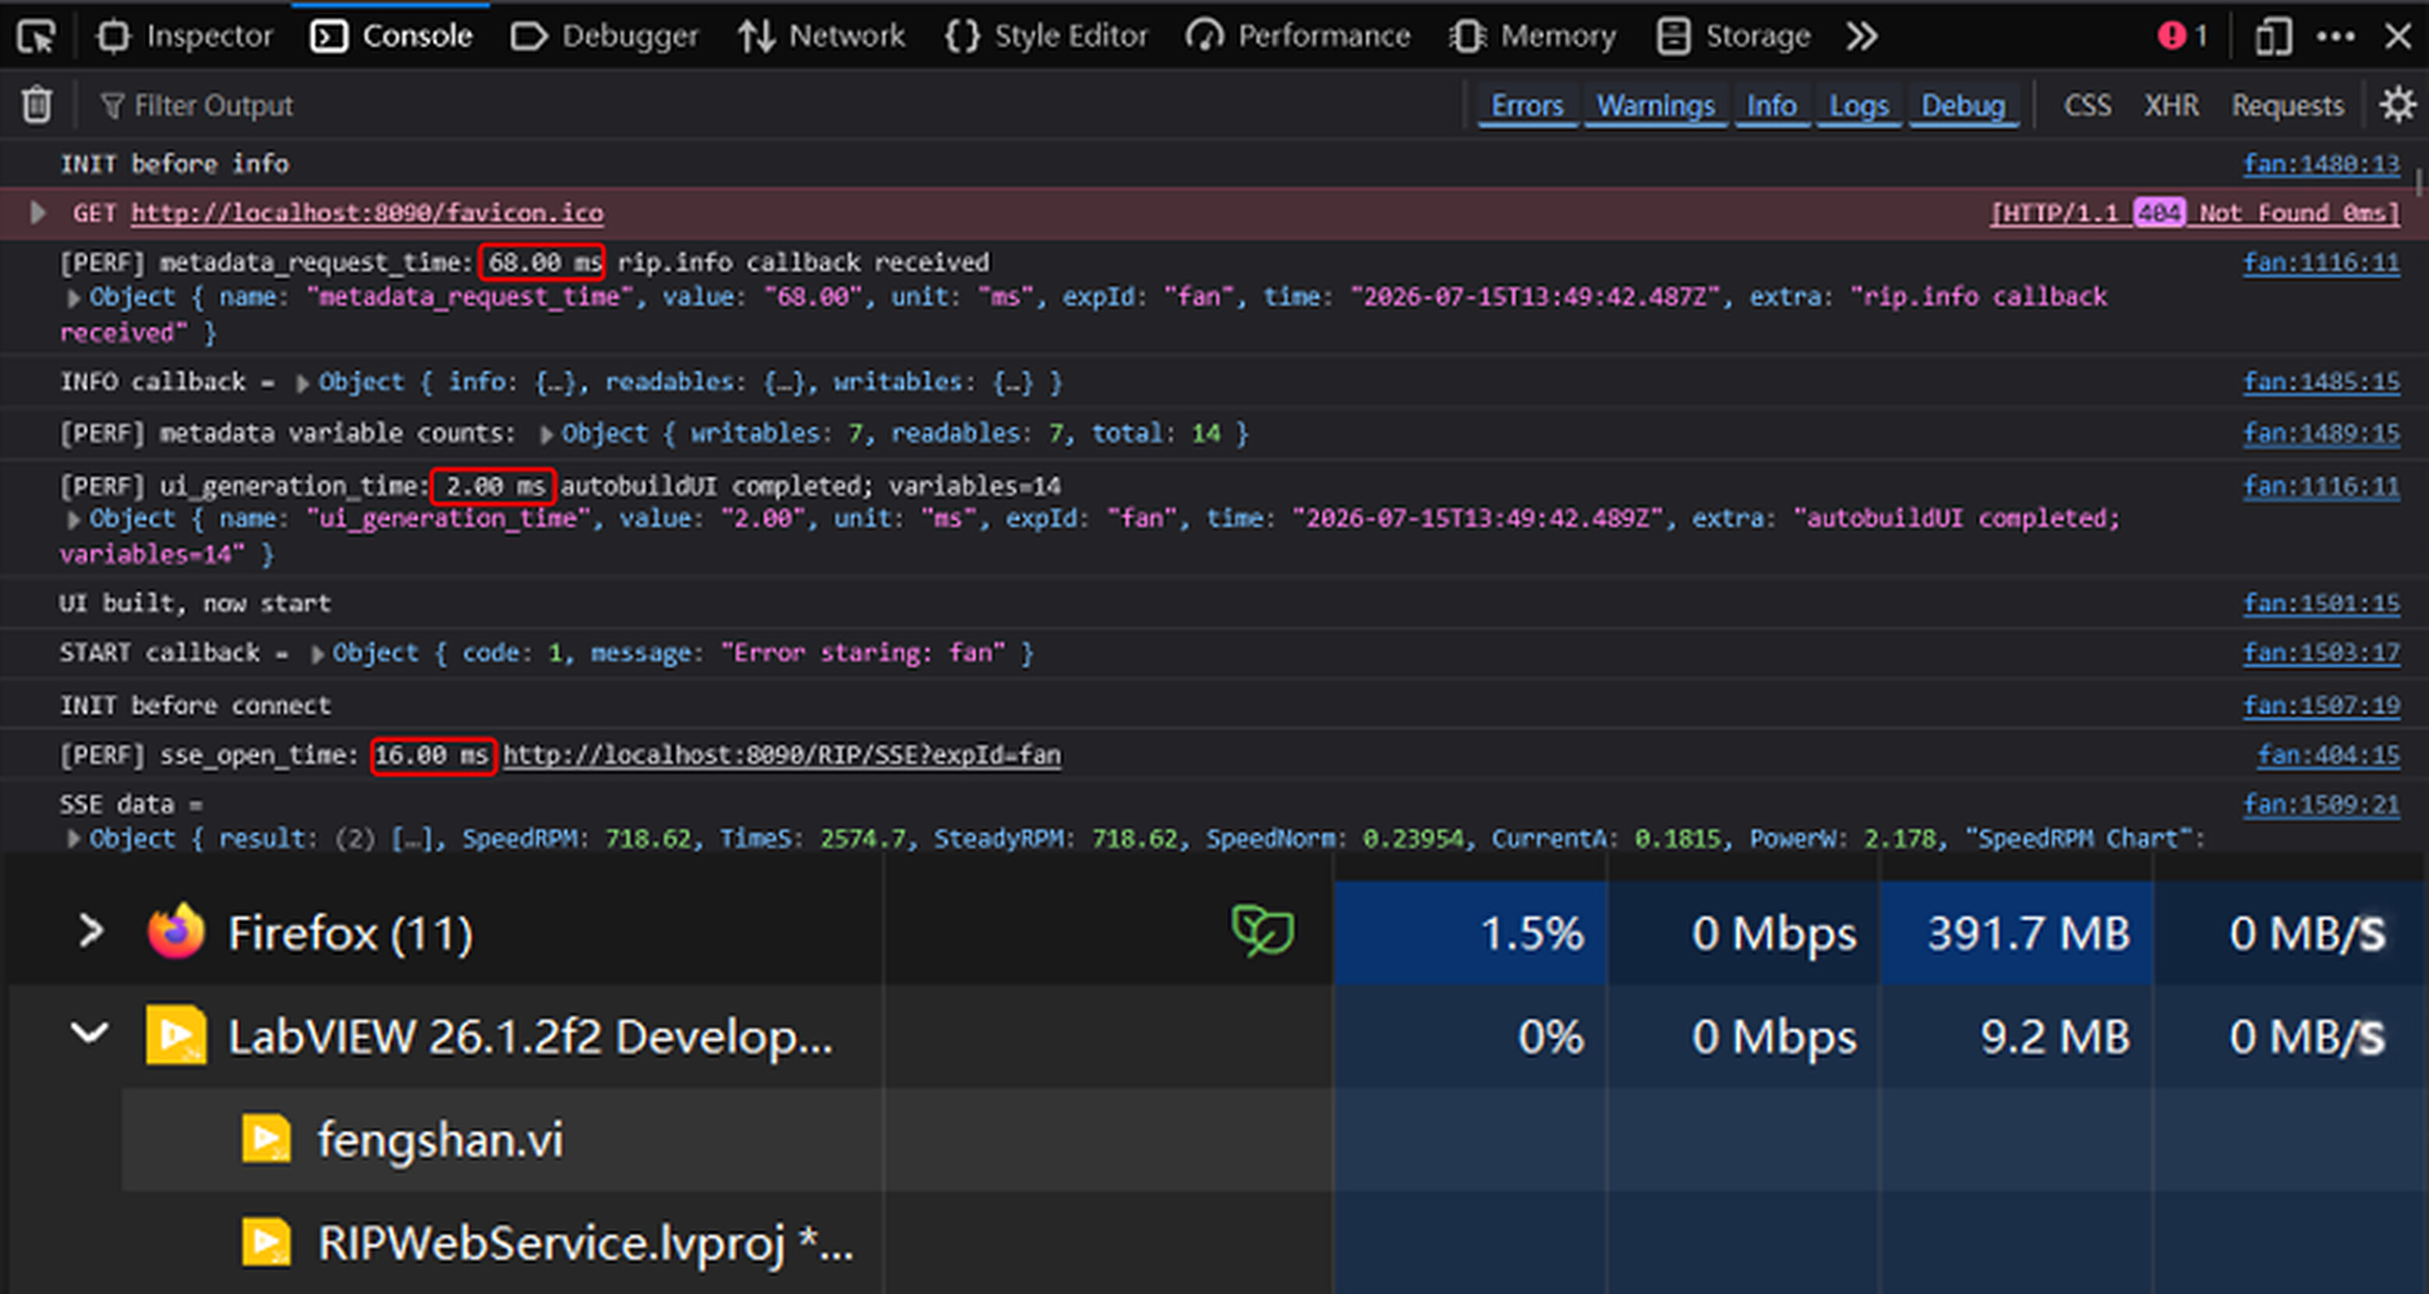Screen dimensions: 2429x1294
Task: Toggle the Warnings filter
Action: tap(1656, 106)
